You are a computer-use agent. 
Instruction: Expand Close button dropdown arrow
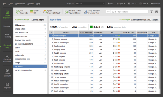[147, 4]
